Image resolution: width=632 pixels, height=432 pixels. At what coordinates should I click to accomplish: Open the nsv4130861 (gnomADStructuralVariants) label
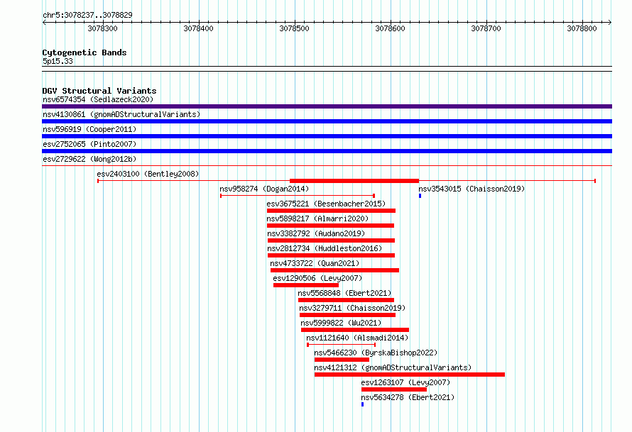pos(121,114)
